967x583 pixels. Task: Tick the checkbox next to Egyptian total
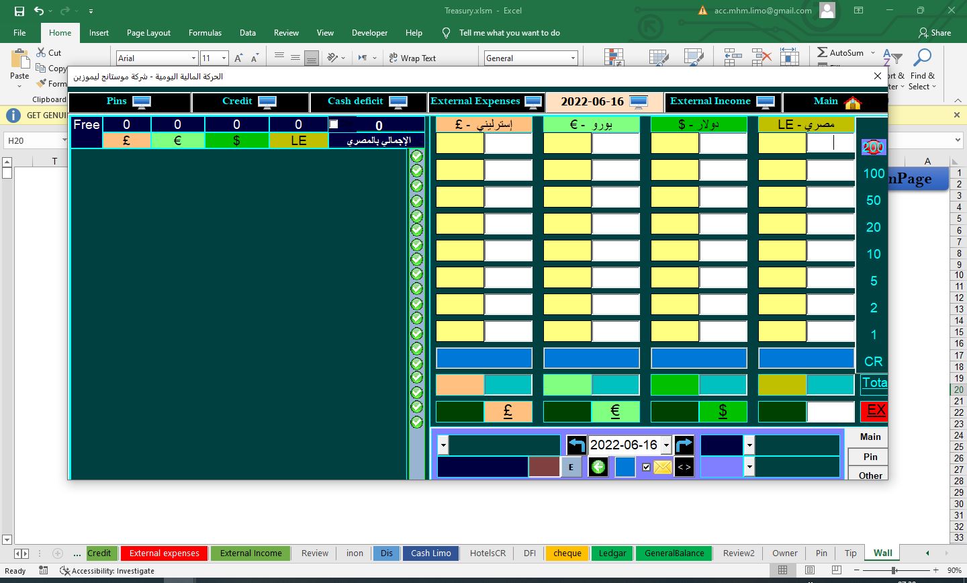[x=334, y=124]
